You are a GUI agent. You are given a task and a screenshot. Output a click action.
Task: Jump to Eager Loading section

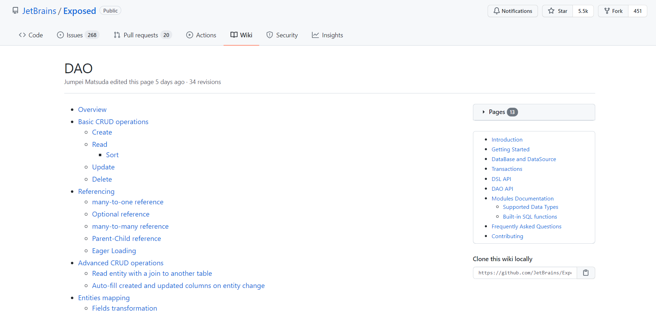tap(114, 251)
